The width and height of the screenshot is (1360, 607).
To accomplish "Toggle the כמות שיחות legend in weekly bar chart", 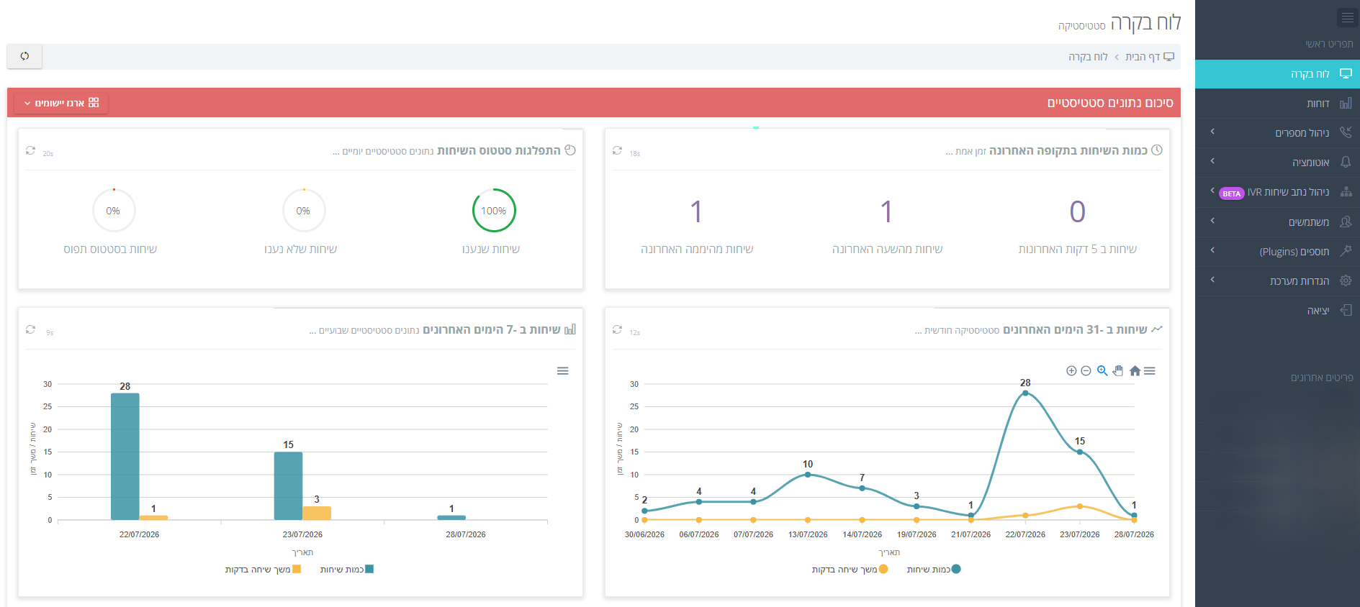I will pos(347,569).
